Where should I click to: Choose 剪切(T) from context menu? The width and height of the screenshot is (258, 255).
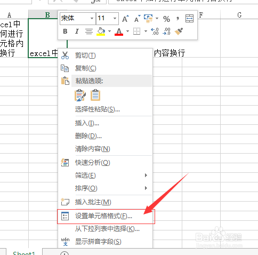tap(105, 55)
